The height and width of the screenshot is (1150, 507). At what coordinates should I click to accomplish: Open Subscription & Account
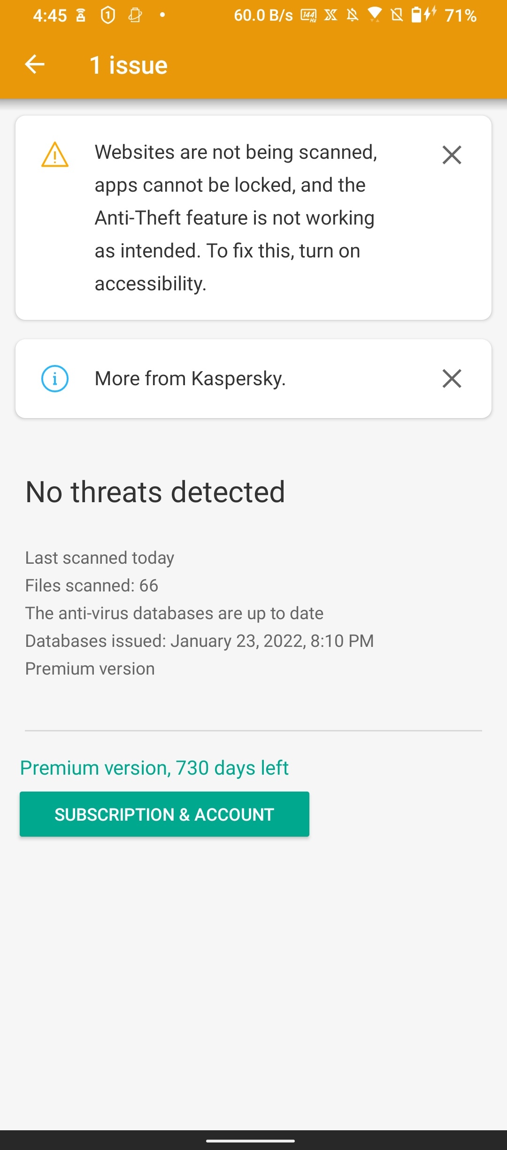[x=164, y=814]
